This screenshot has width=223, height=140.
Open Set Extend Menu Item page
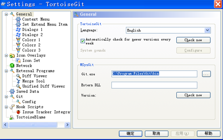click(45, 24)
